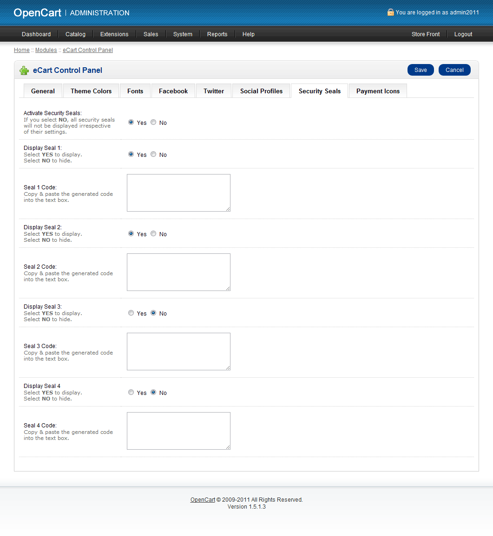Switch to the Theme Colors tab

tap(91, 91)
